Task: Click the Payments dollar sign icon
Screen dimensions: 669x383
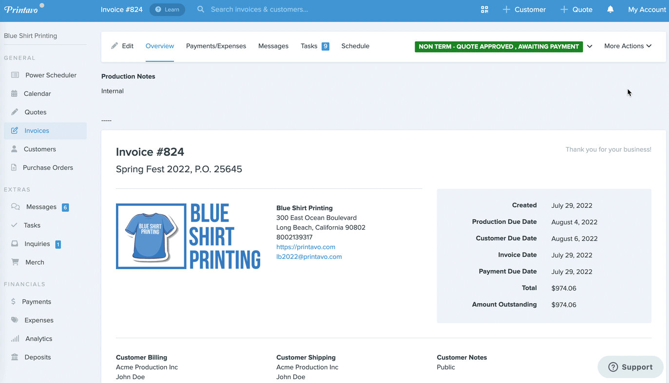Action: [13, 302]
